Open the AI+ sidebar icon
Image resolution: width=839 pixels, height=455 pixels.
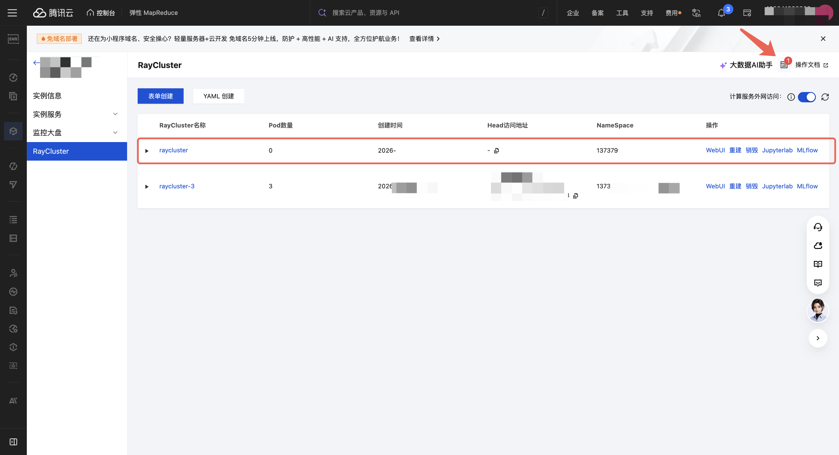13,401
